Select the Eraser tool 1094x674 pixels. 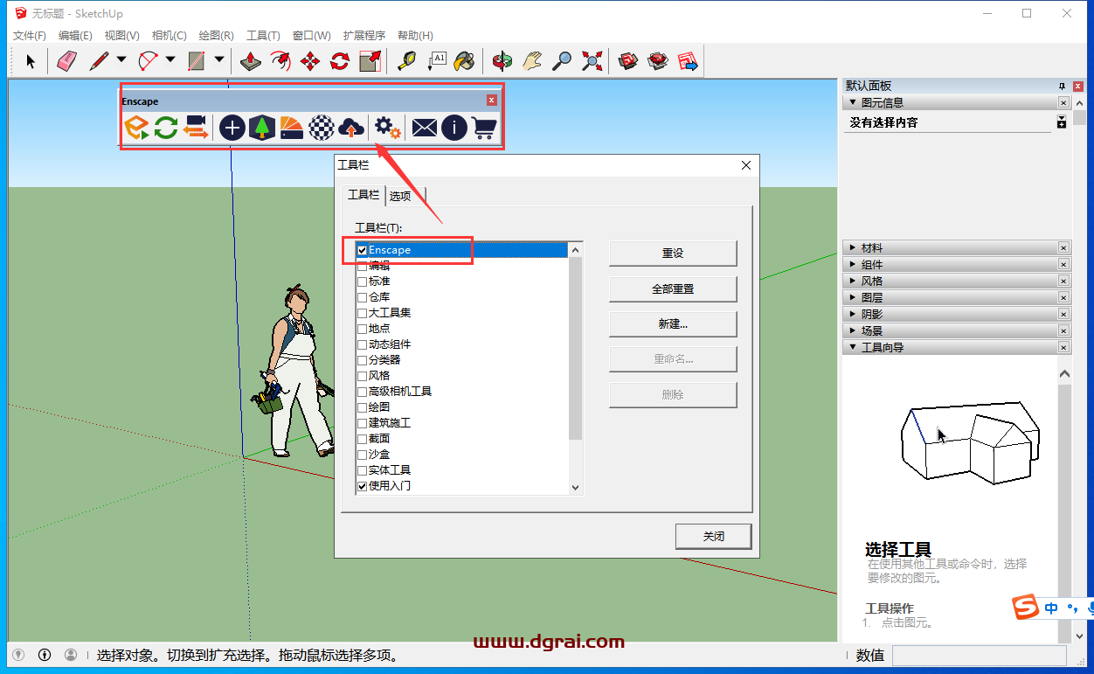click(66, 60)
